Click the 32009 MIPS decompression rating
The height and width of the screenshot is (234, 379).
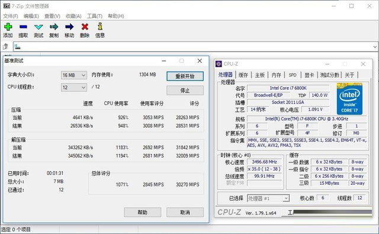click(x=188, y=156)
